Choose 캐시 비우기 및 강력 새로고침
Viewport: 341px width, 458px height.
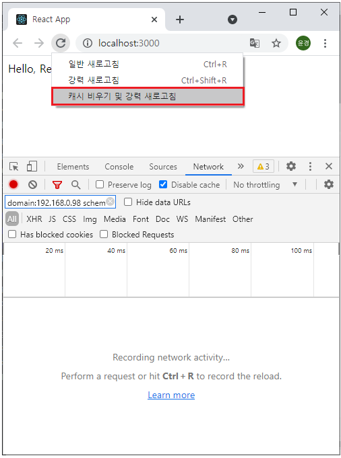148,96
